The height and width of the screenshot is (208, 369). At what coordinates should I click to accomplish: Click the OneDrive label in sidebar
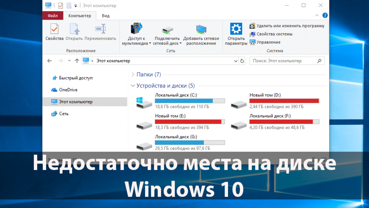[68, 90]
